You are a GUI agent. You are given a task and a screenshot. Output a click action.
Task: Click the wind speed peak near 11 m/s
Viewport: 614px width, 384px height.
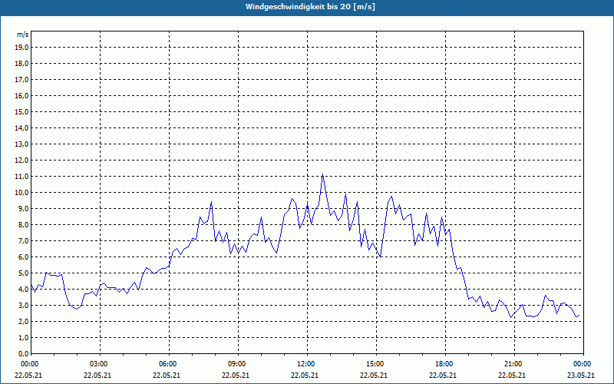[x=322, y=174]
